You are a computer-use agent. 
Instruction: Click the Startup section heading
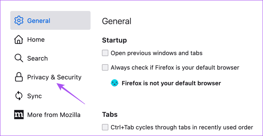tap(114, 40)
